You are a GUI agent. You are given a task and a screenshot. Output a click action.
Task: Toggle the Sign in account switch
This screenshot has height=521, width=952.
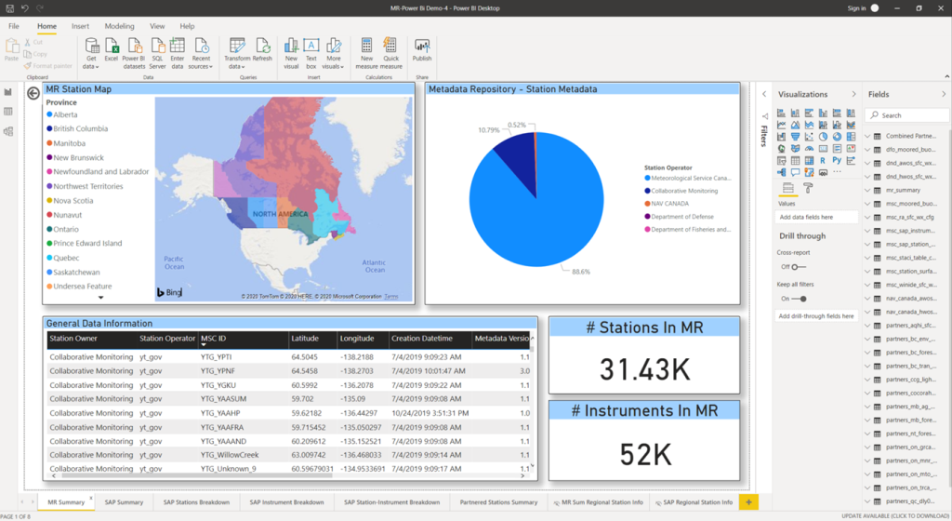(874, 7)
